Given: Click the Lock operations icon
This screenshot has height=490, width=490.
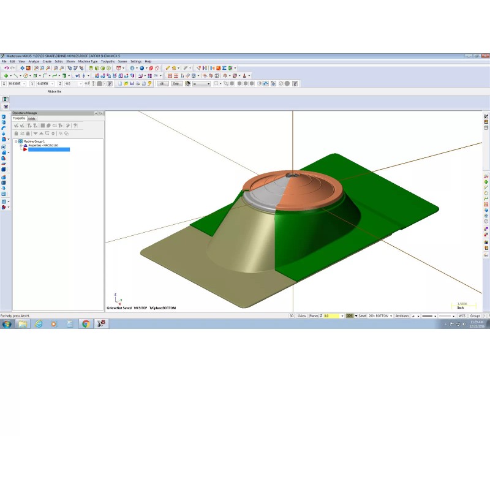Looking at the screenshot, I should (x=17, y=134).
